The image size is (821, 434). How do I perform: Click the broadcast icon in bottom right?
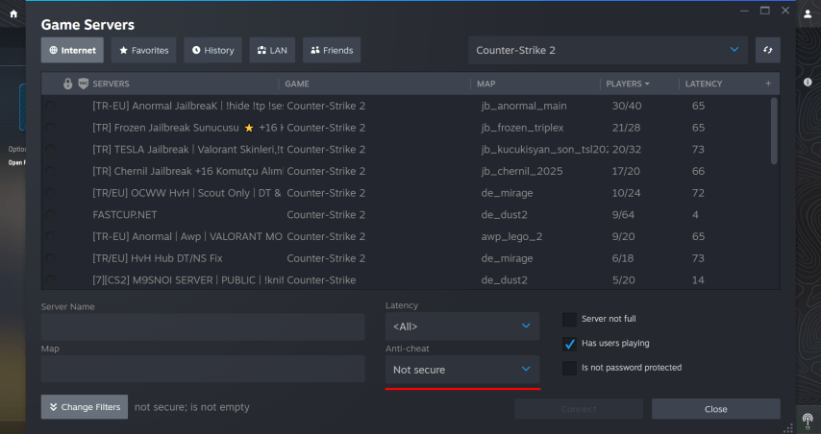click(809, 421)
